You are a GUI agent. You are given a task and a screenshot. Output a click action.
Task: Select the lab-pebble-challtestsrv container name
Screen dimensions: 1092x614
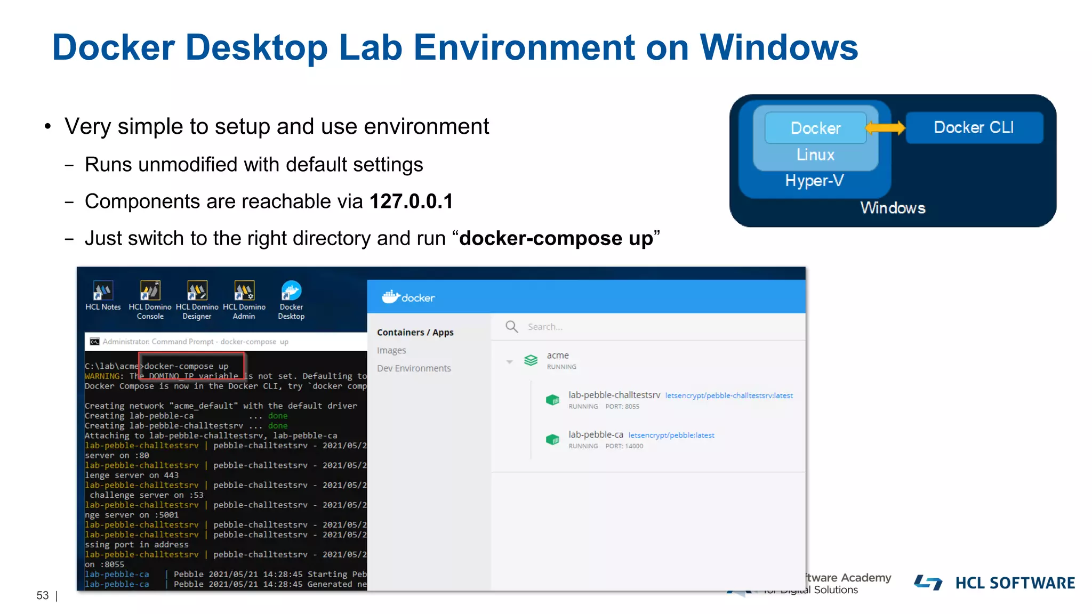(x=614, y=395)
